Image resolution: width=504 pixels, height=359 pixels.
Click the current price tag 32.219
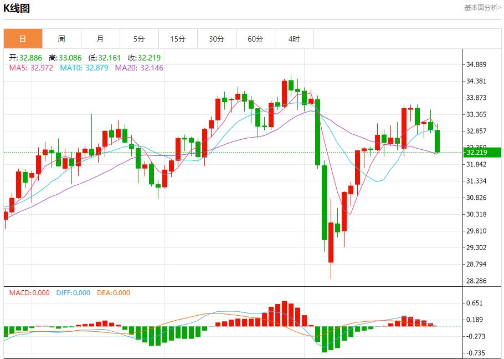pyautogui.click(x=477, y=153)
